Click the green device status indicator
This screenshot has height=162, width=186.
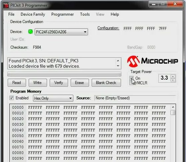pyautogui.click(x=30, y=32)
